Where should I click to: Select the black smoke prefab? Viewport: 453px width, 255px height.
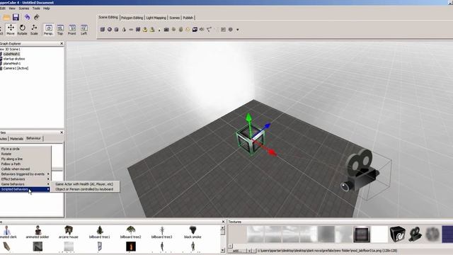[193, 232]
